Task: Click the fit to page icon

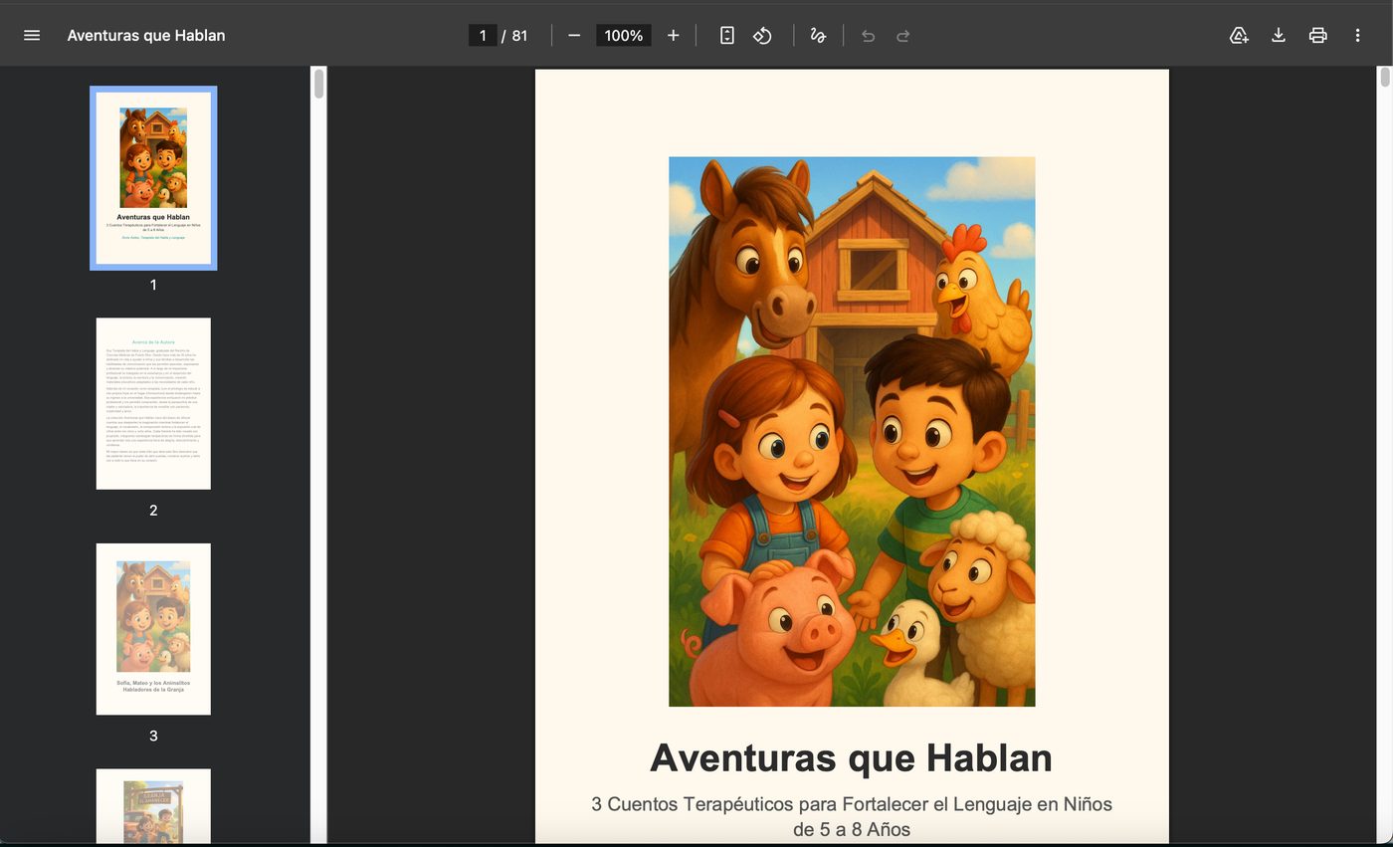Action: point(726,35)
